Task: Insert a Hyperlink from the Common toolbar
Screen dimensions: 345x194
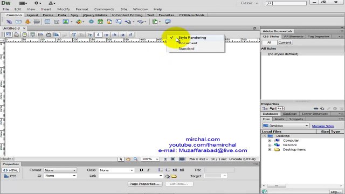Action: coord(9,22)
